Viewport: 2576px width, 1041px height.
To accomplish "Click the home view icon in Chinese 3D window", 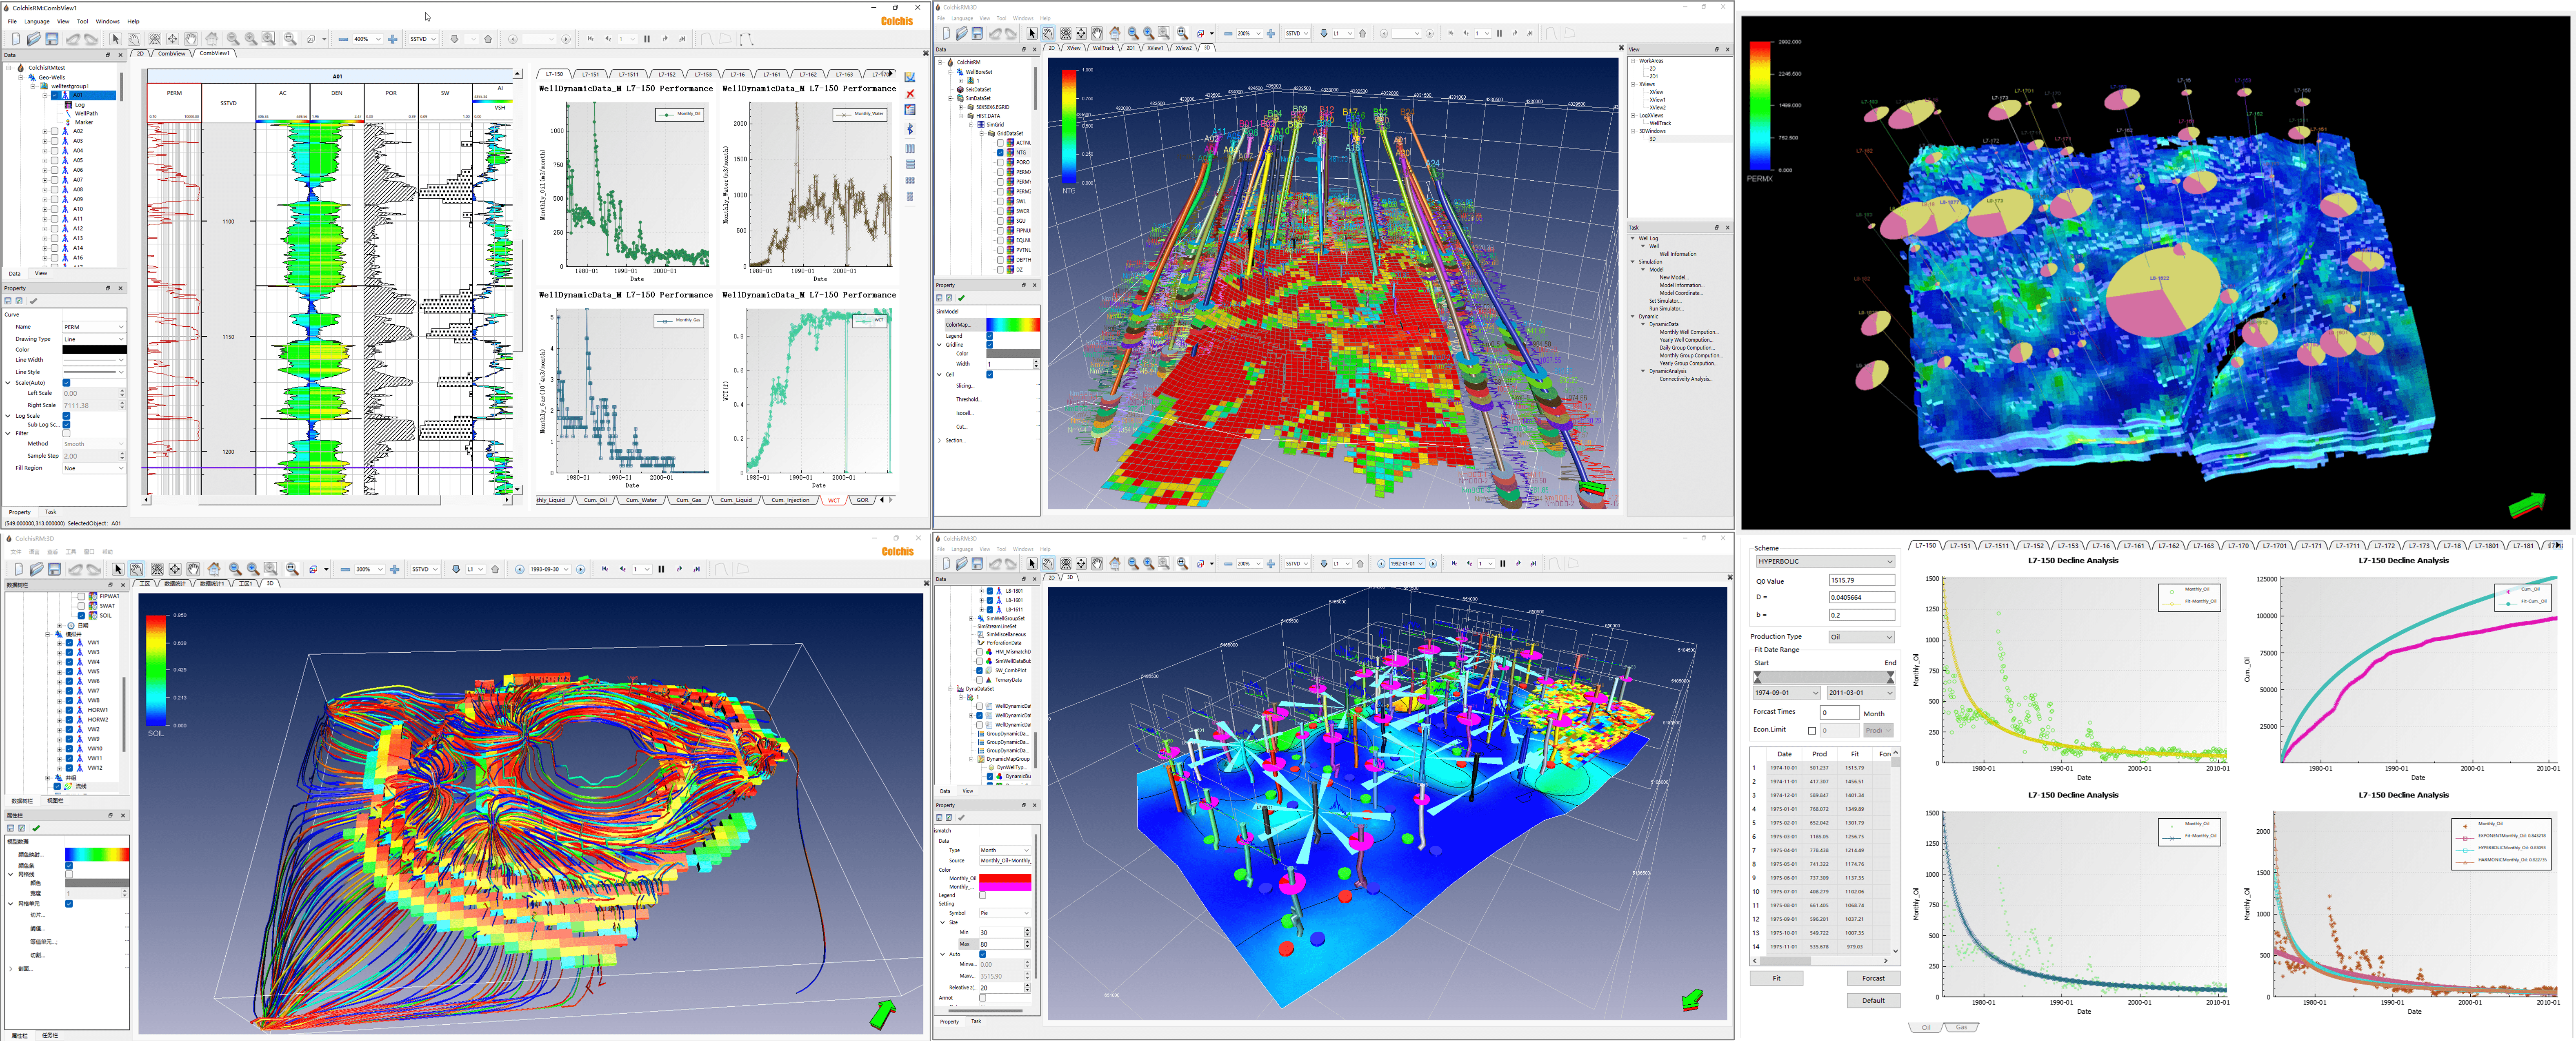I will pos(213,569).
